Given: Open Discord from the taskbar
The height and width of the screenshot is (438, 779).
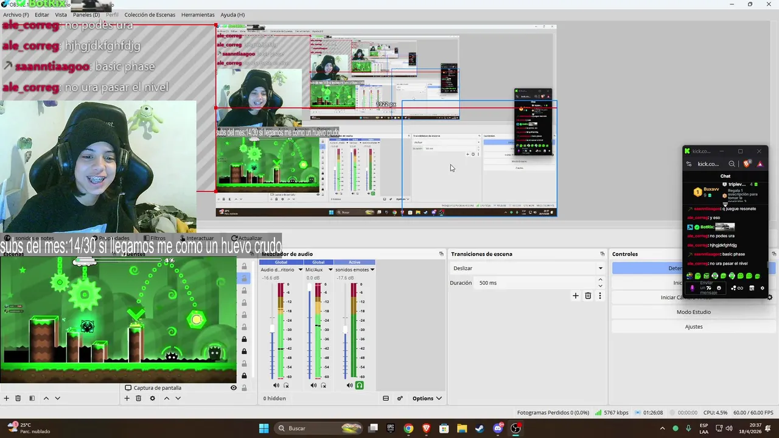Looking at the screenshot, I should (498, 428).
